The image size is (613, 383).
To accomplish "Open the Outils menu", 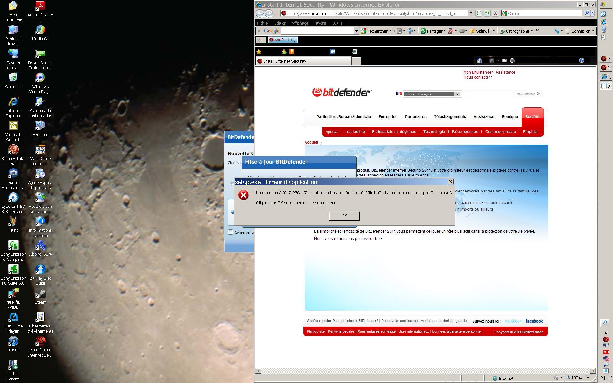I will coord(337,23).
